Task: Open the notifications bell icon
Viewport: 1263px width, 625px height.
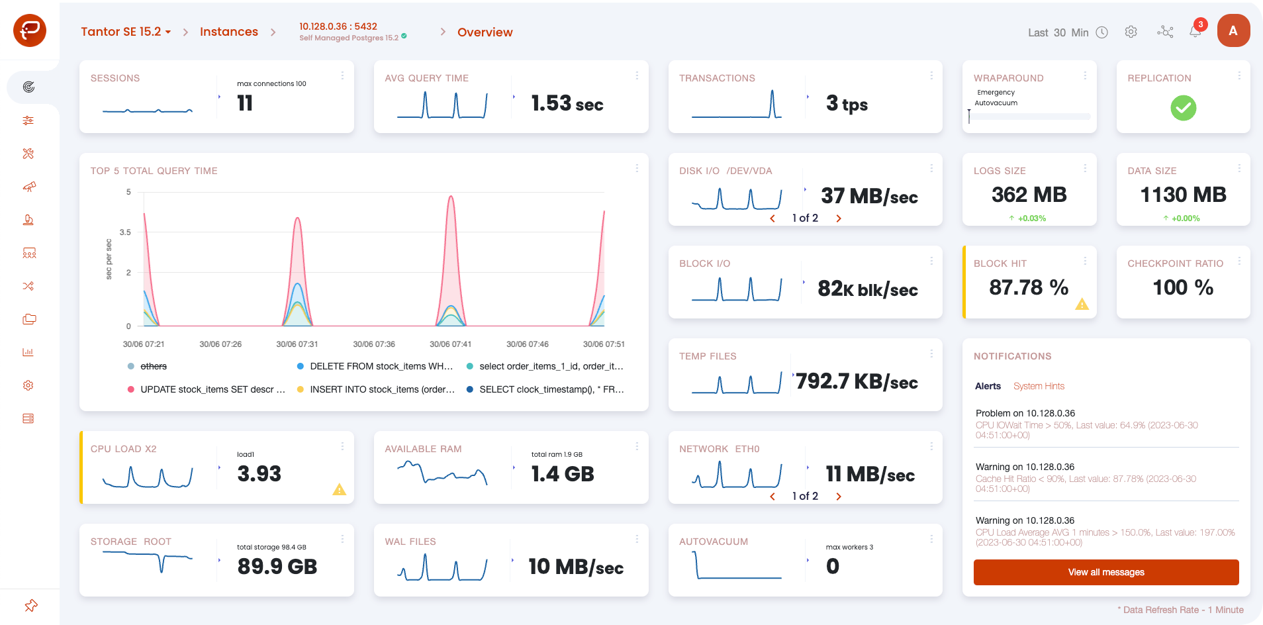Action: coord(1195,32)
